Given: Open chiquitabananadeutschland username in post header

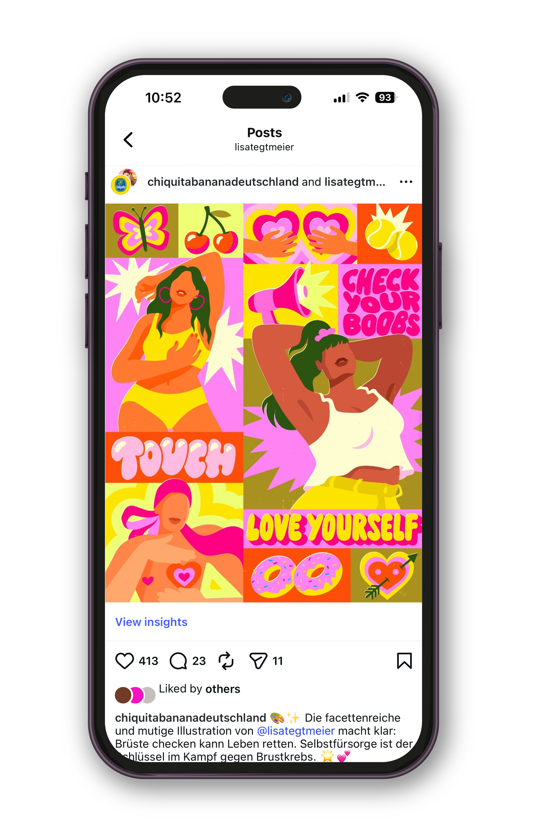Looking at the screenshot, I should 223,182.
